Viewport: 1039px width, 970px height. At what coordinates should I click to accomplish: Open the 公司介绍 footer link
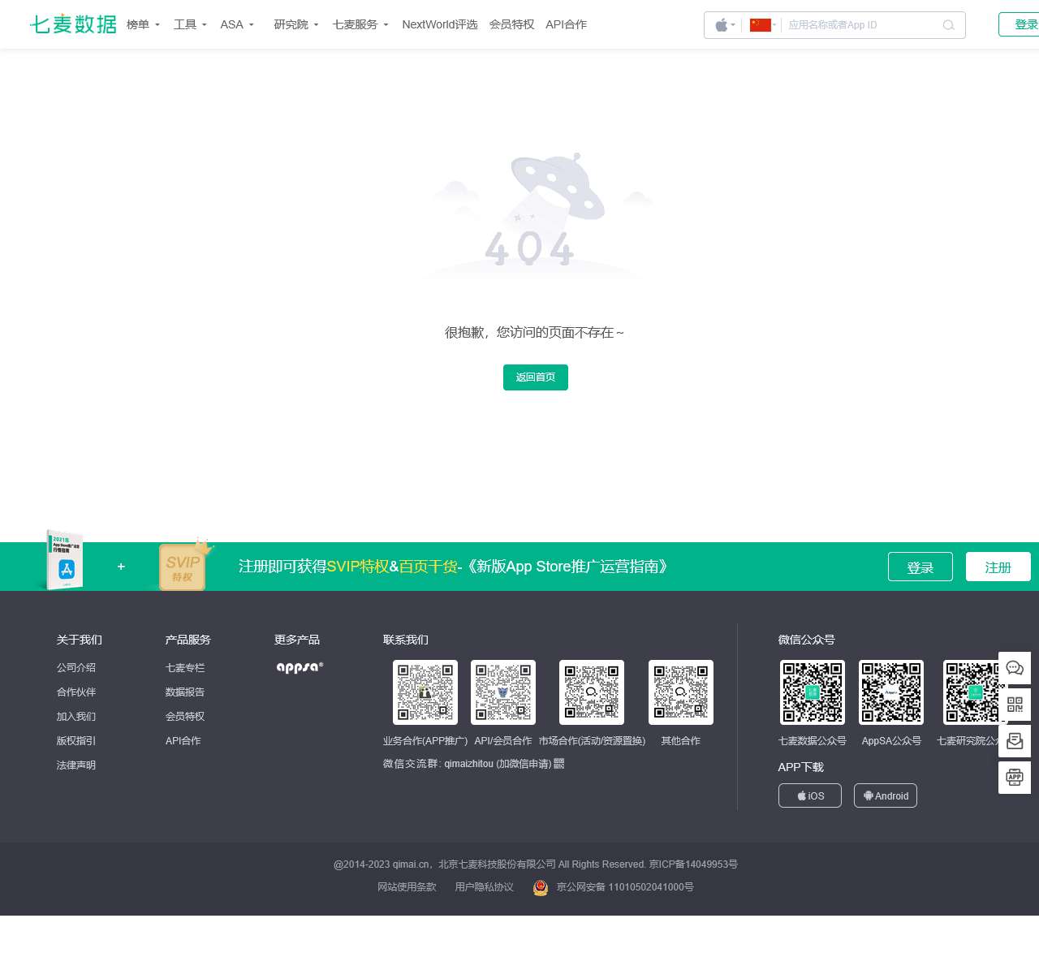pos(76,667)
